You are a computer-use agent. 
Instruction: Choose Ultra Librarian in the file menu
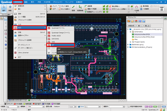coord(30,53)
